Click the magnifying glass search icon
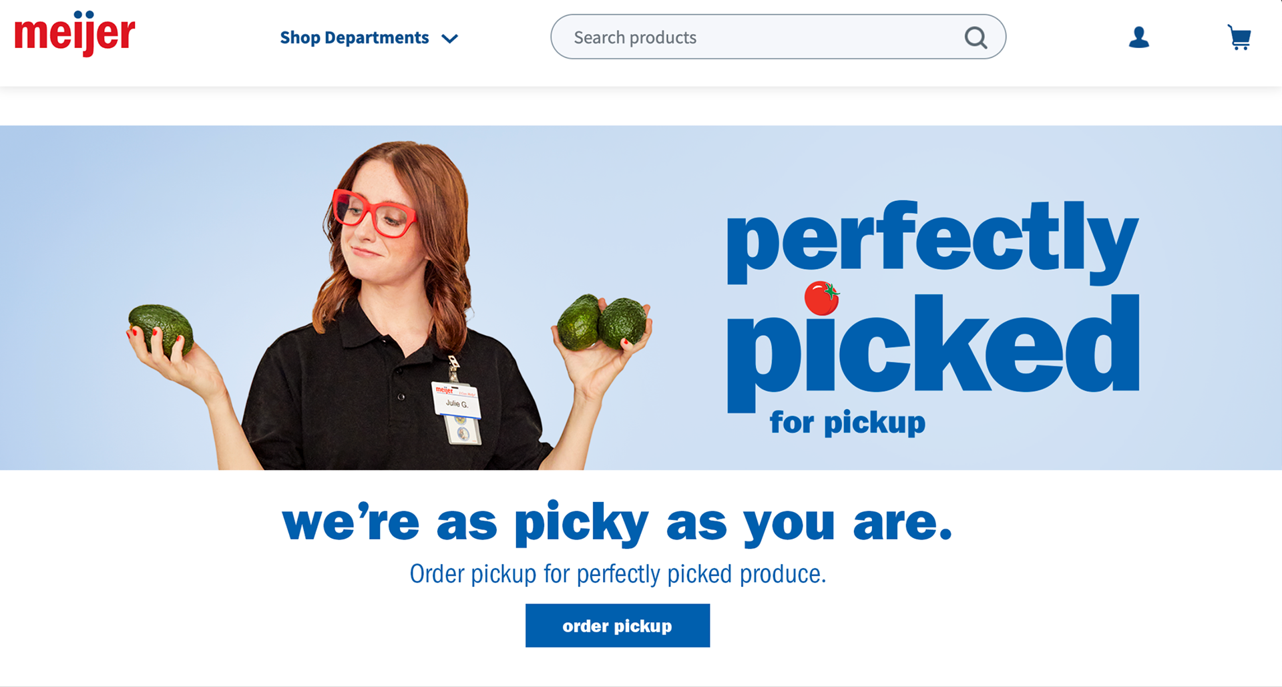Viewport: 1282px width, 687px height. (x=976, y=37)
